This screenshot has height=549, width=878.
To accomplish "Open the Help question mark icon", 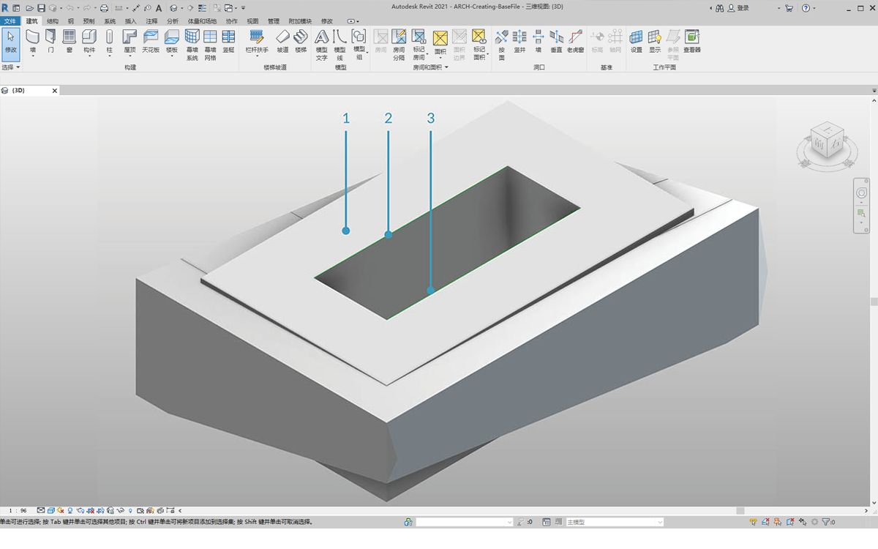I will [806, 8].
